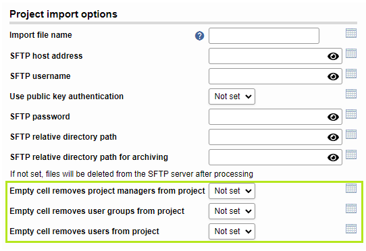This screenshot has width=366, height=251.
Task: Expand dropdown for removing project managers
Action: tap(232, 191)
